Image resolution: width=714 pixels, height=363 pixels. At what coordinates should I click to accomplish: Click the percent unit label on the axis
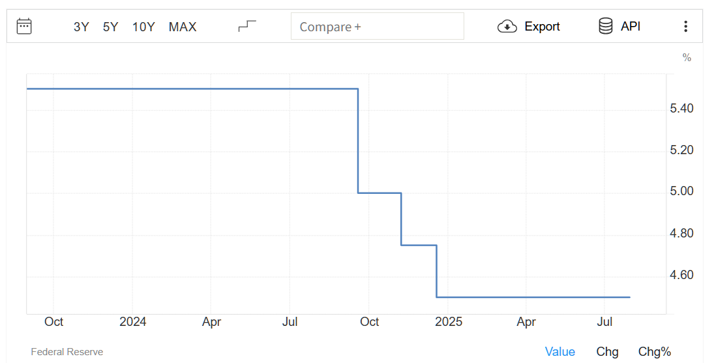687,58
